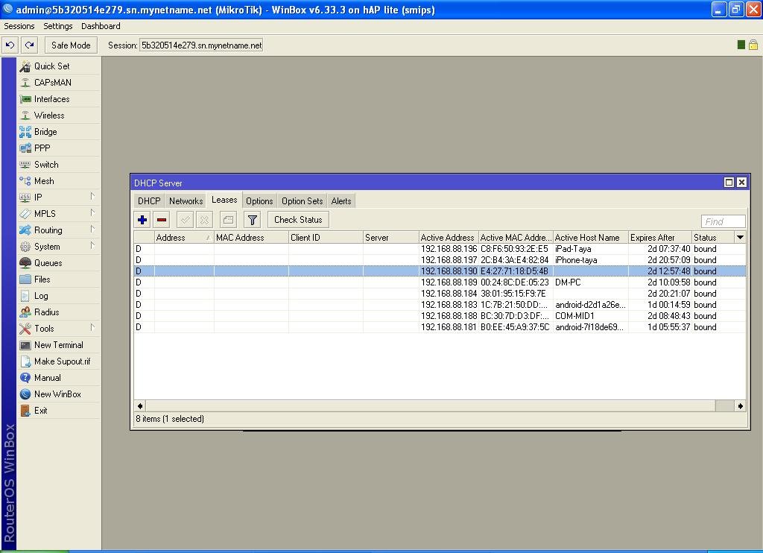Screen dimensions: 763x553
Task: Click the horizontal scrollbar right arrow
Action: (x=740, y=406)
